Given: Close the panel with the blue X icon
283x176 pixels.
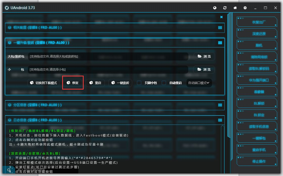Looking at the screenshot, I should pyautogui.click(x=221, y=17).
